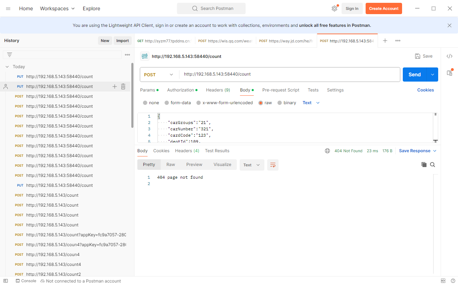Focus the request URL input field
The height and width of the screenshot is (285, 458).
pos(290,75)
